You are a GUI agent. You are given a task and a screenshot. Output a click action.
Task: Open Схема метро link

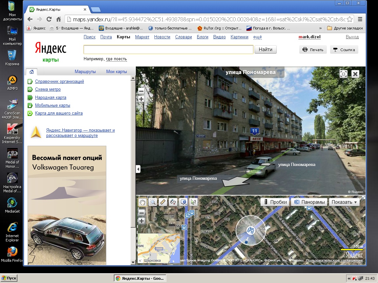pyautogui.click(x=48, y=89)
